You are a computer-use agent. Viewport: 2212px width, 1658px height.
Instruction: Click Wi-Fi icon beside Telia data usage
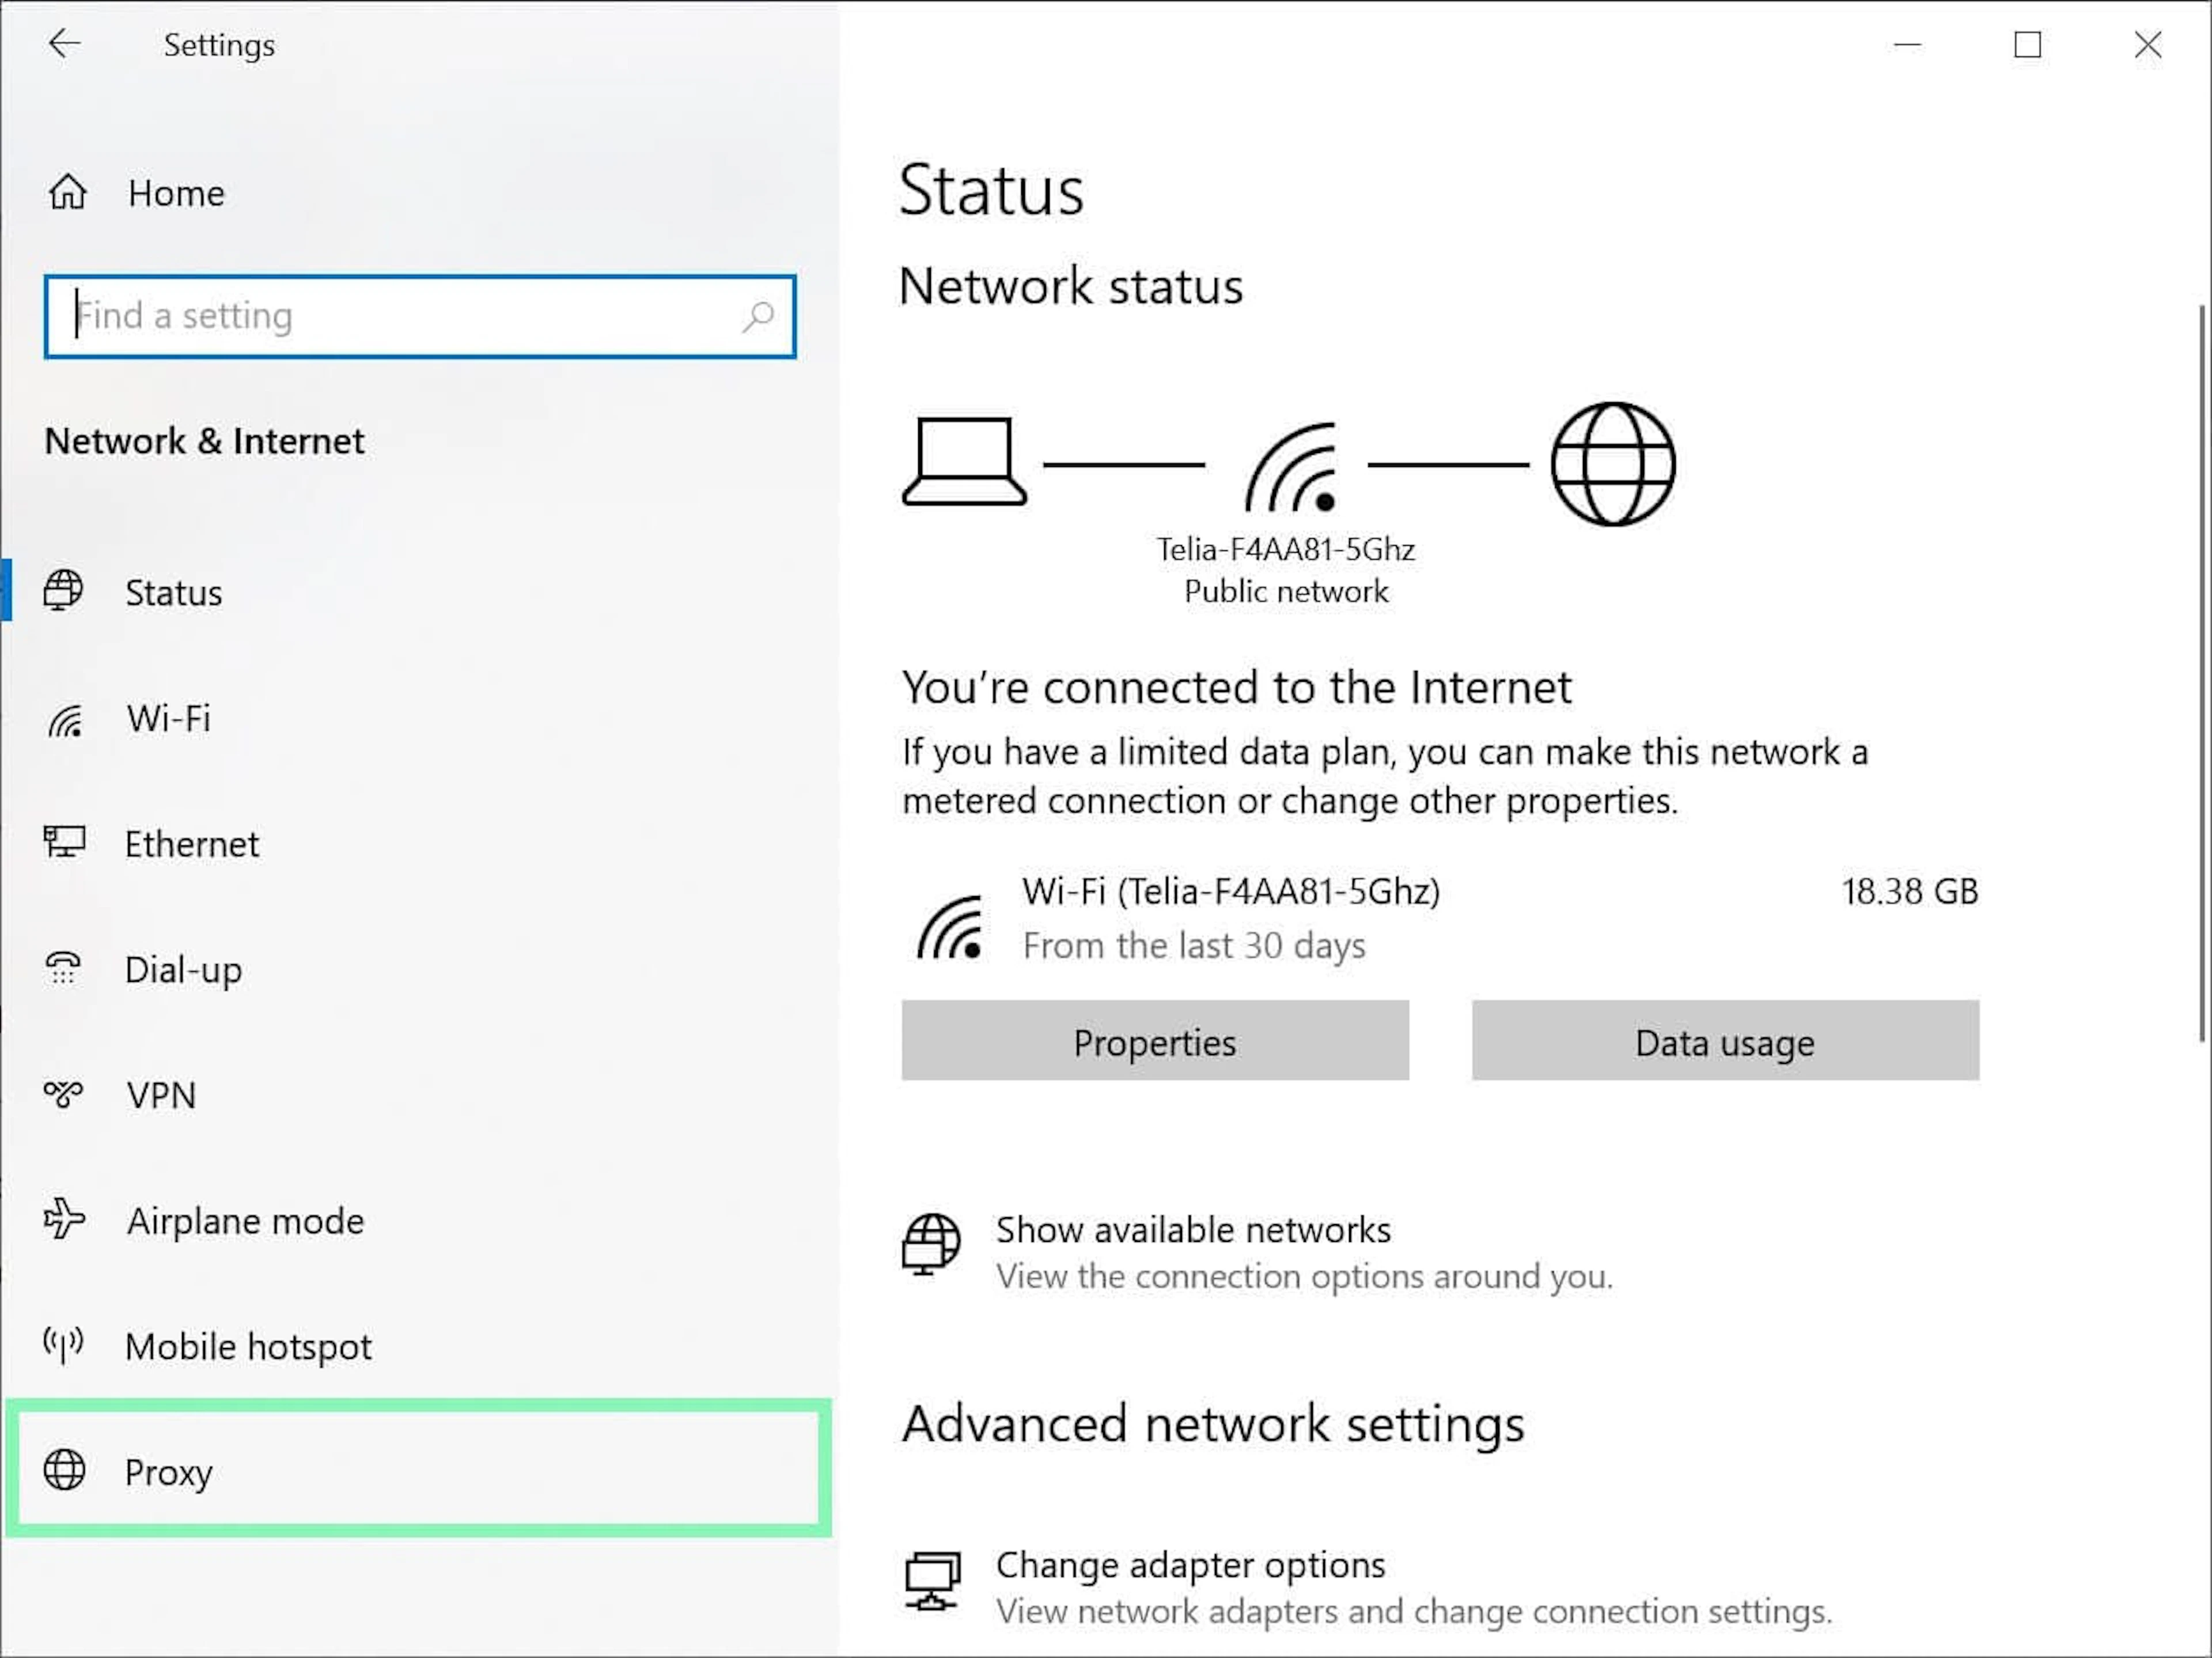click(x=949, y=927)
